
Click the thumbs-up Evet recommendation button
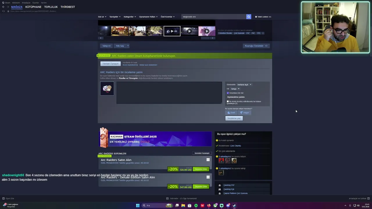(x=231, y=113)
